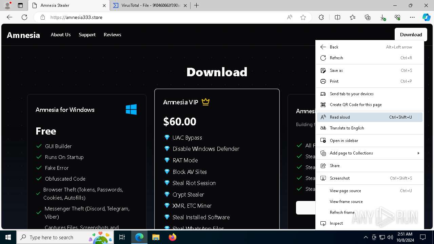This screenshot has width=434, height=244.
Task: Open the Support nav link
Action: [87, 35]
